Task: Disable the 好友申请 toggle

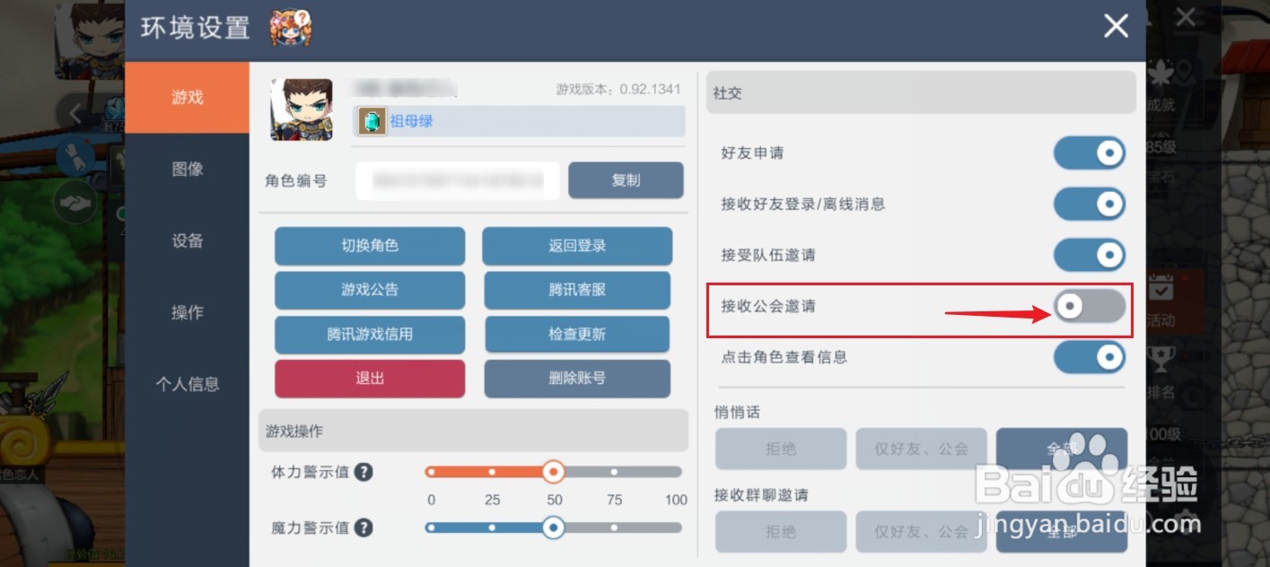Action: (x=1089, y=153)
